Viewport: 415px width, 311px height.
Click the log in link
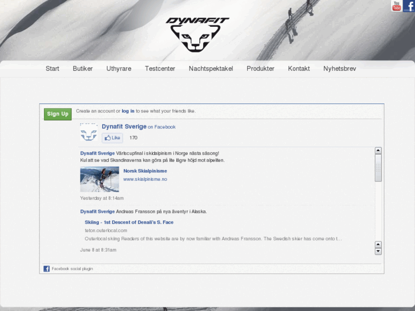pyautogui.click(x=128, y=111)
